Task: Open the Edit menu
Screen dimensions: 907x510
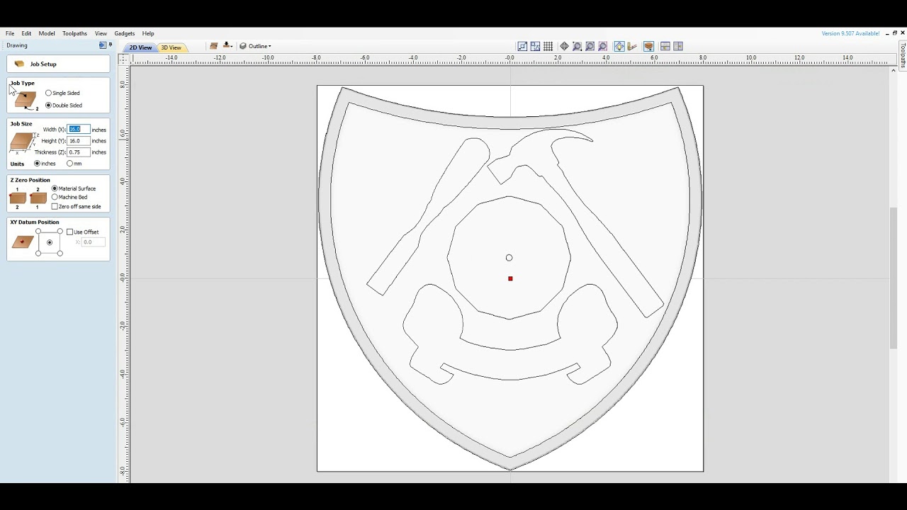Action: pos(26,33)
